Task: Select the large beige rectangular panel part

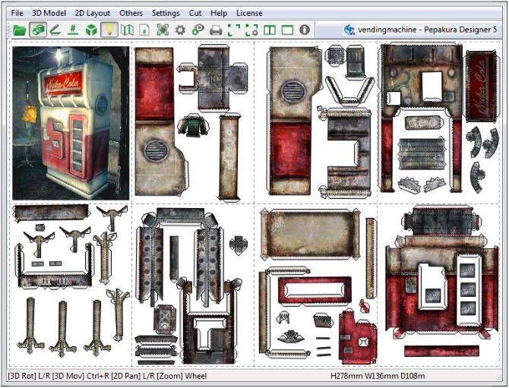Action: point(310,234)
